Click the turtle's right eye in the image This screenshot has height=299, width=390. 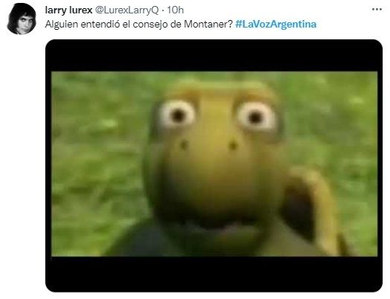point(256,116)
